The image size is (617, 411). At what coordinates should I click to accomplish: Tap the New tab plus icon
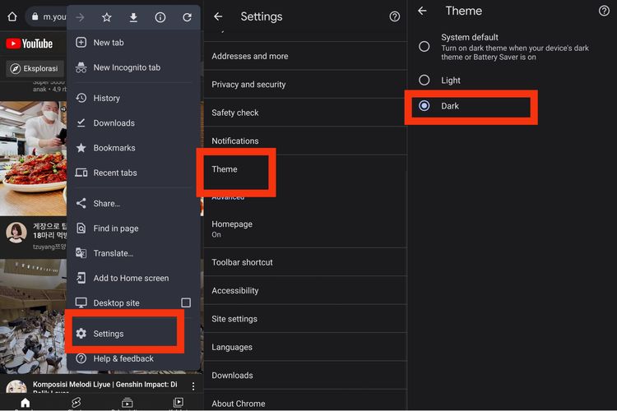pyautogui.click(x=81, y=42)
